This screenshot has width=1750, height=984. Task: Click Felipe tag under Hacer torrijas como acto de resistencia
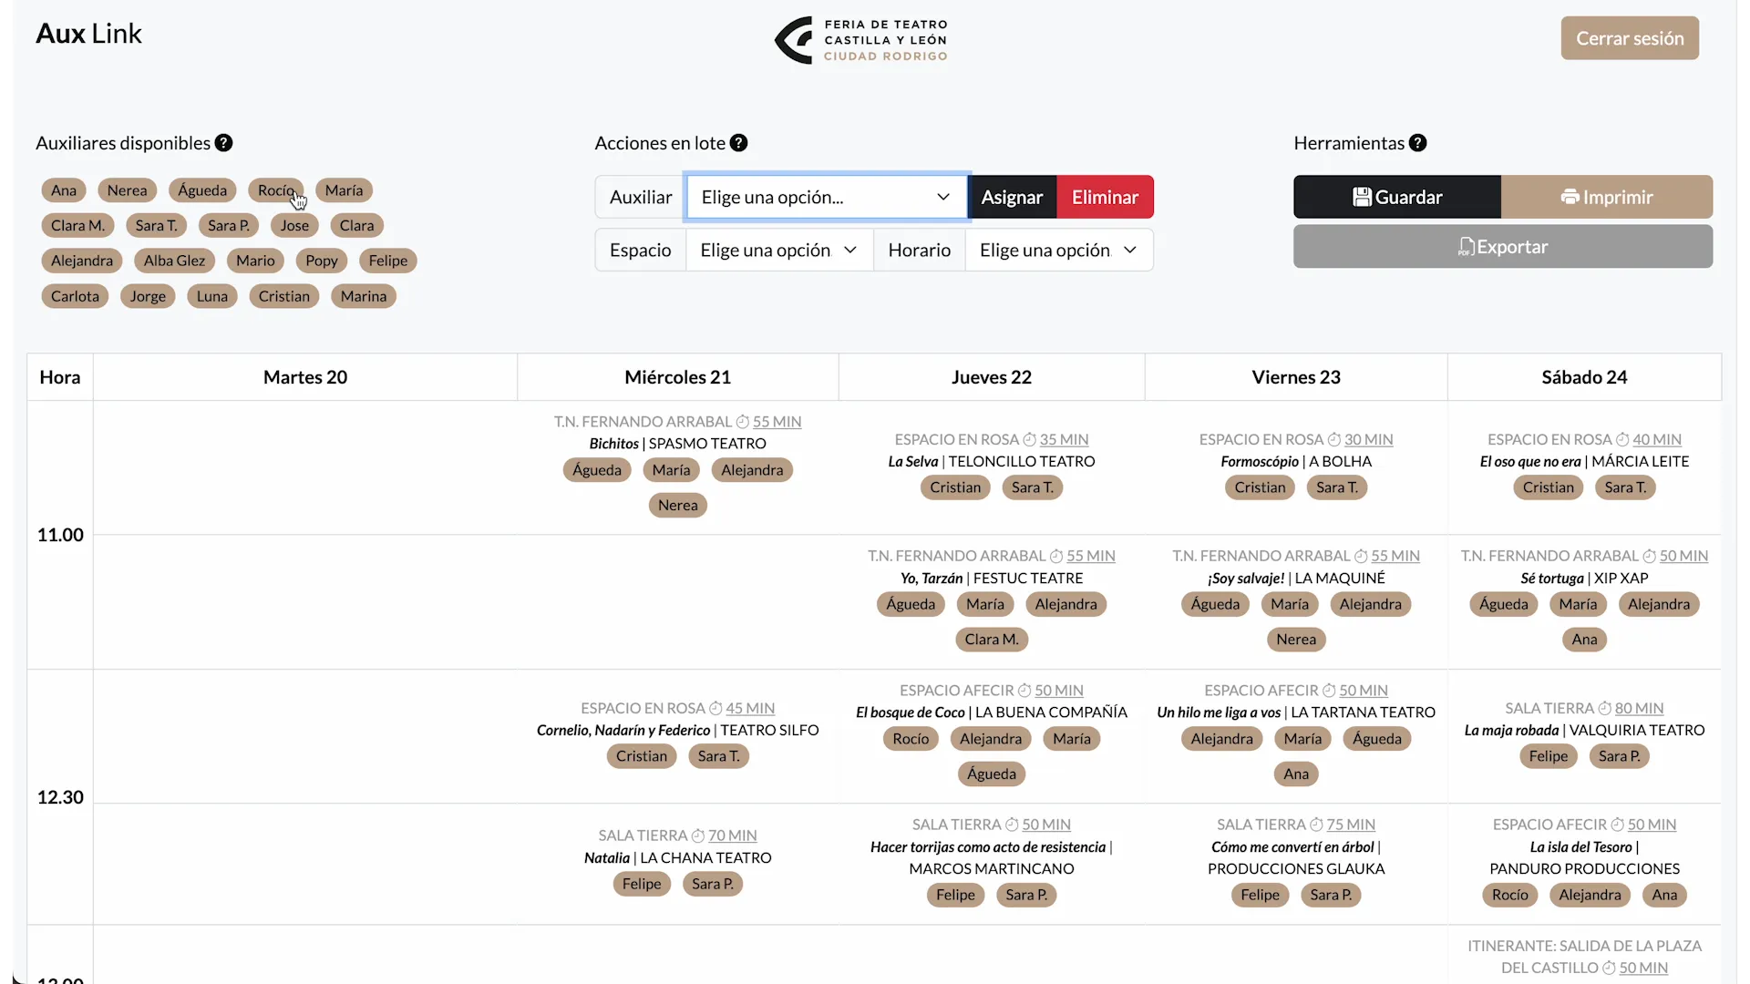tap(955, 895)
